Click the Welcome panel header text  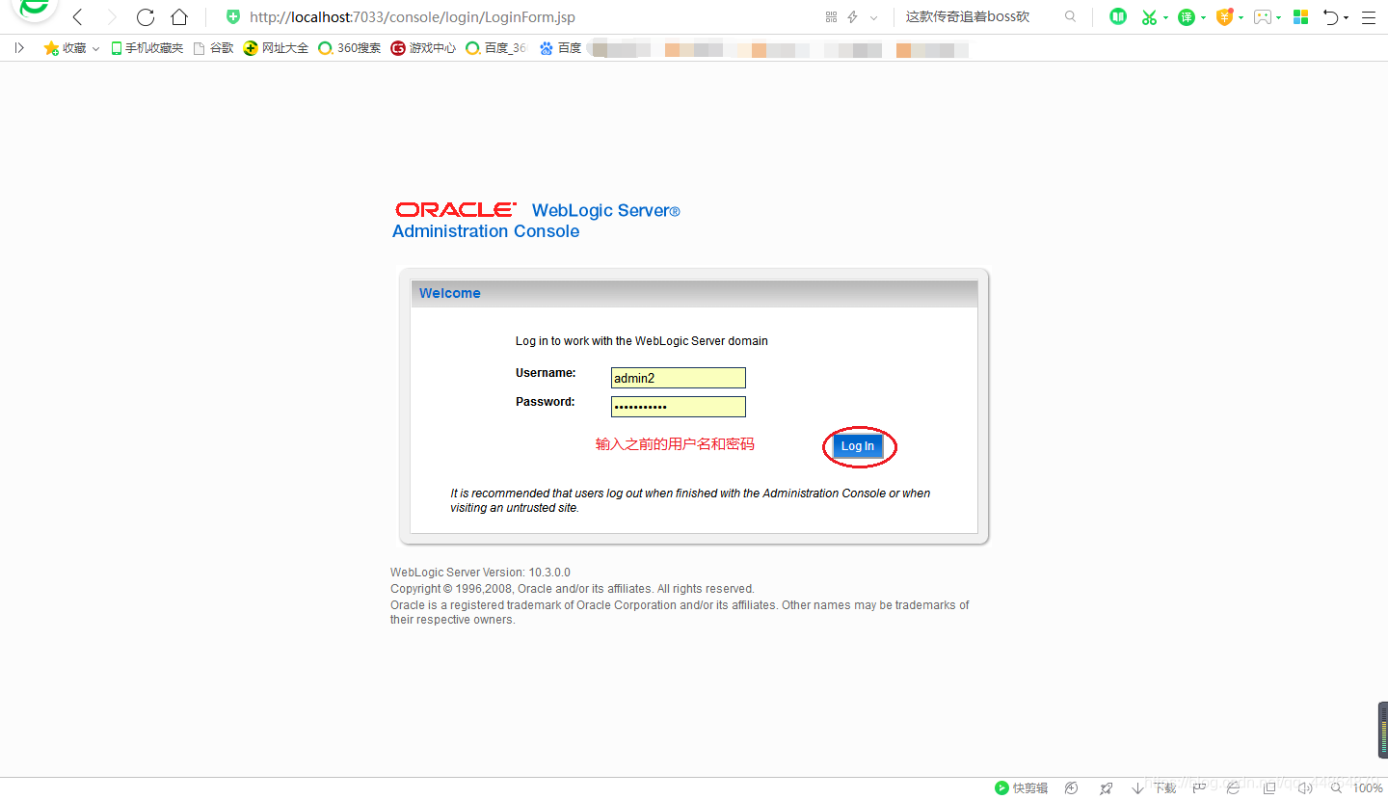click(450, 293)
